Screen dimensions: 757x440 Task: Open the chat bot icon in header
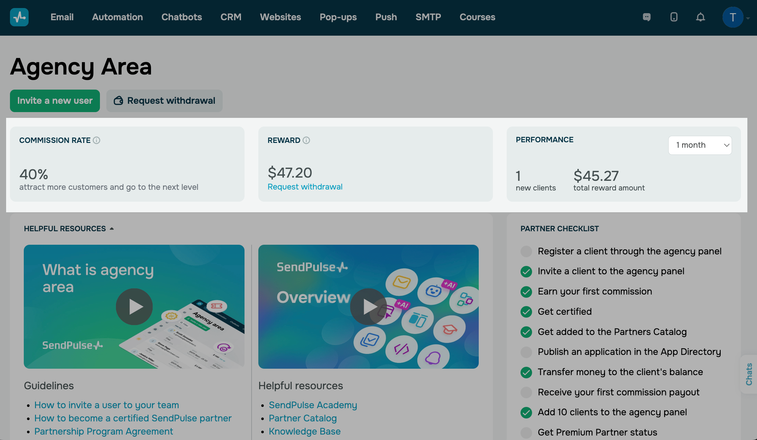point(647,17)
